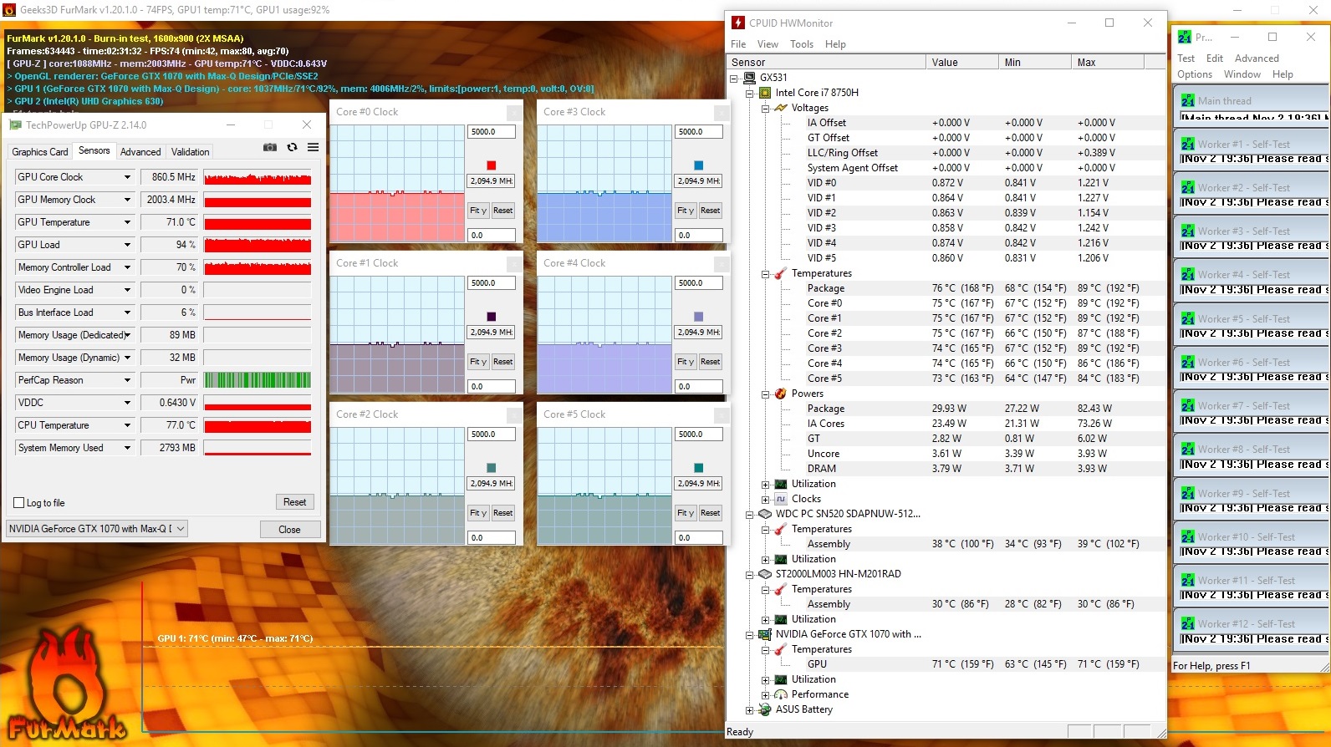
Task: Click the CPU Temperatures thermometer icon
Action: (781, 273)
